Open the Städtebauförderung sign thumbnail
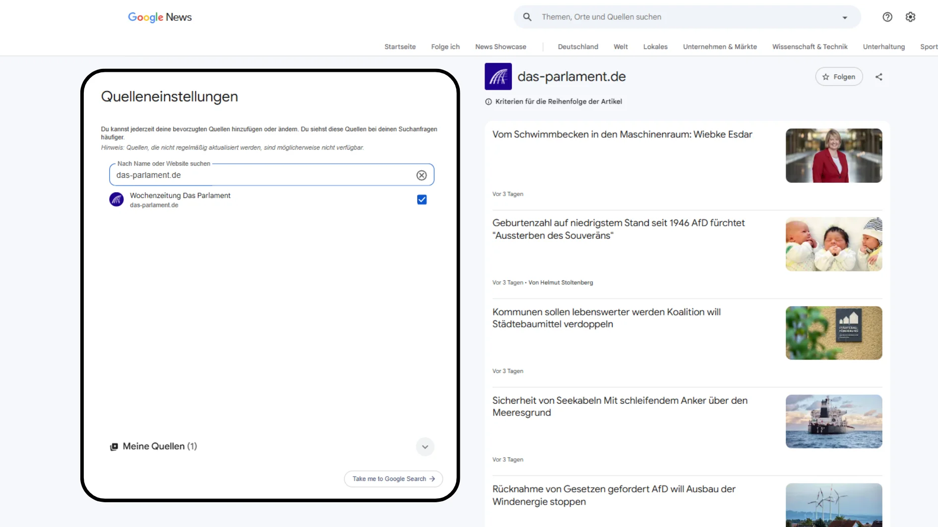 tap(834, 333)
